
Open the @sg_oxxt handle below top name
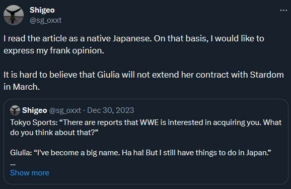[x=45, y=20]
